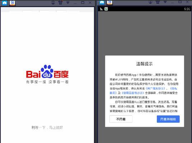Click the 有事搜一搜 没事看一看 slogan
The width and height of the screenshot is (192, 143).
(x=47, y=82)
